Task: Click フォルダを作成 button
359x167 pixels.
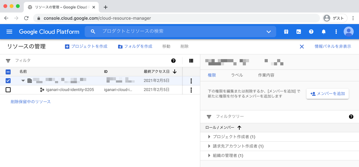Action: pyautogui.click(x=135, y=47)
